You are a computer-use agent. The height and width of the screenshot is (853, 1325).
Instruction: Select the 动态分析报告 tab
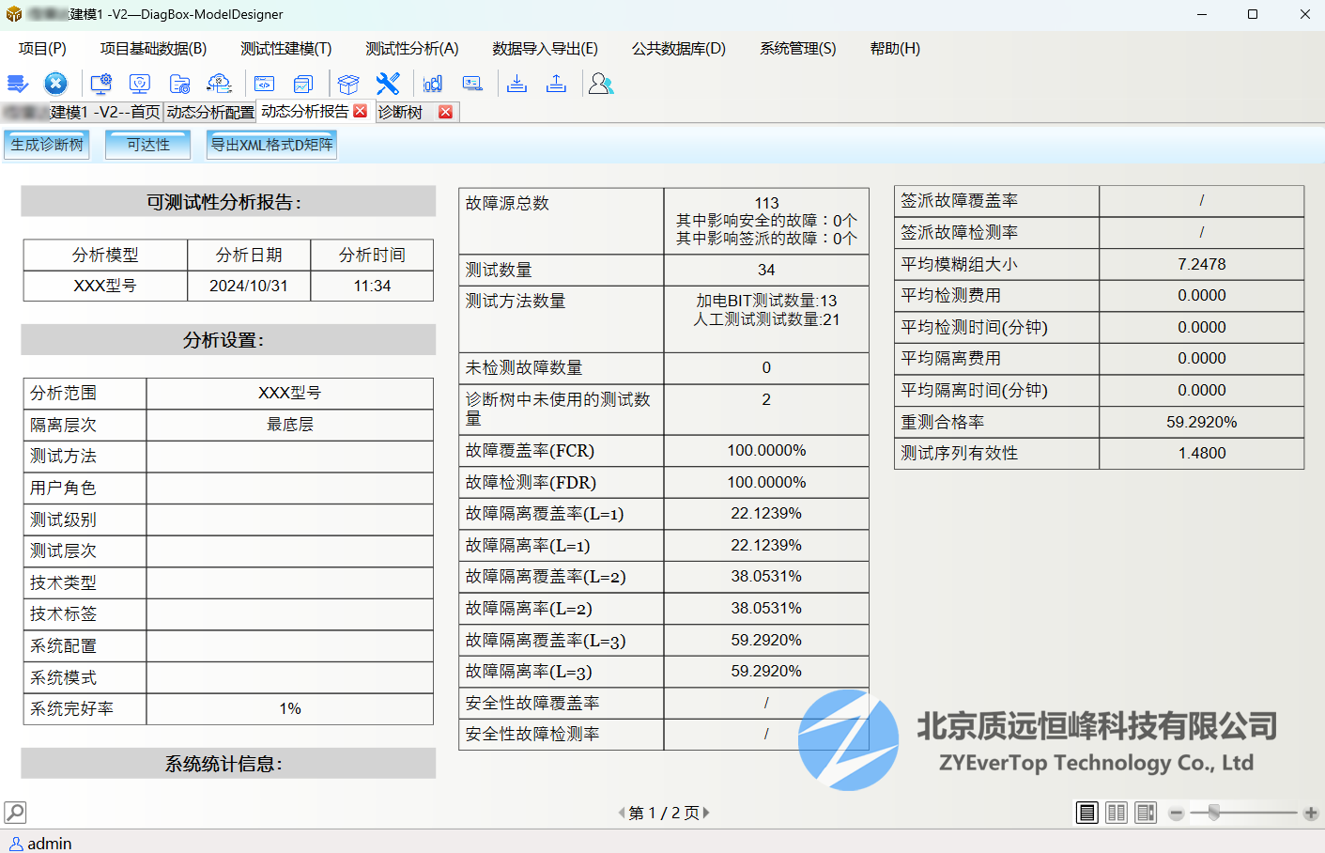305,111
